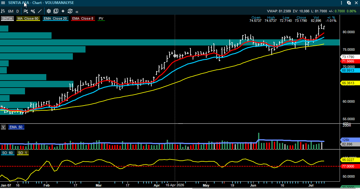Open the 6M time period selector
The width and height of the screenshot is (360, 189).
pos(10,11)
